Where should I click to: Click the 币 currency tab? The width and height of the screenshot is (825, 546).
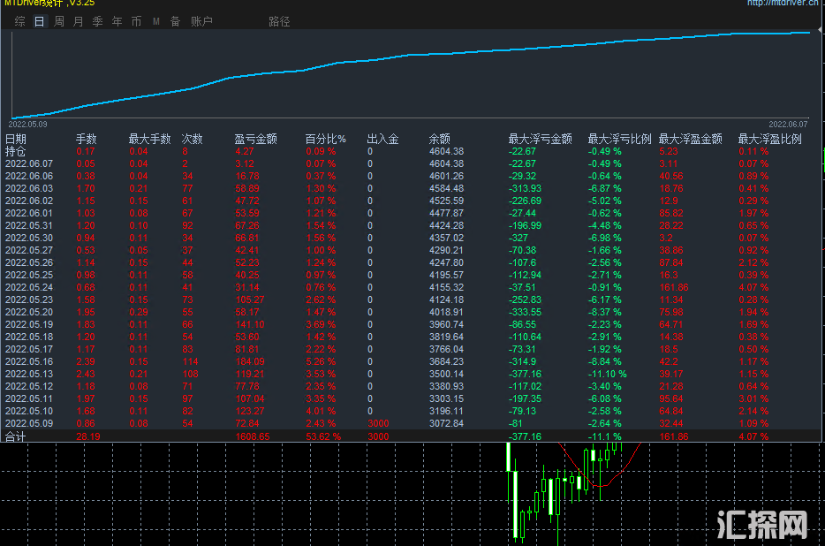(136, 21)
